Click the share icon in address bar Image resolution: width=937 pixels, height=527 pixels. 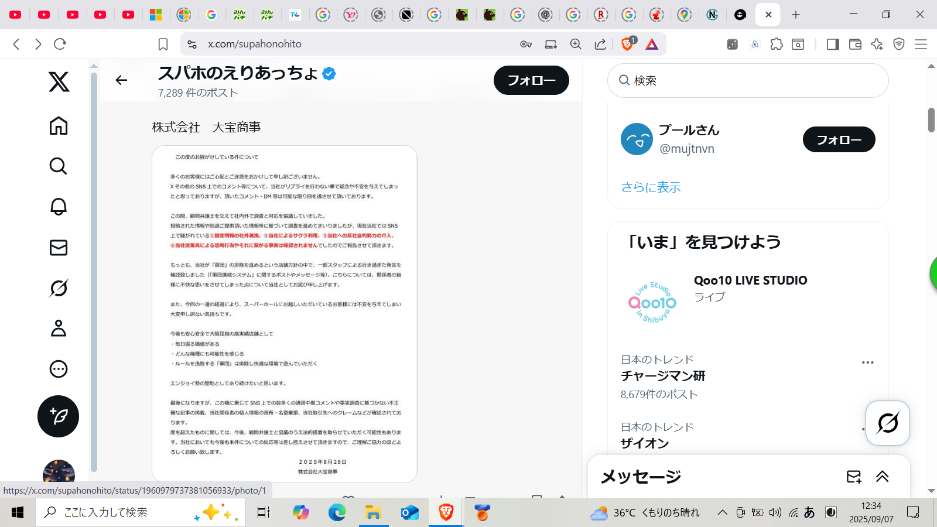pyautogui.click(x=600, y=44)
